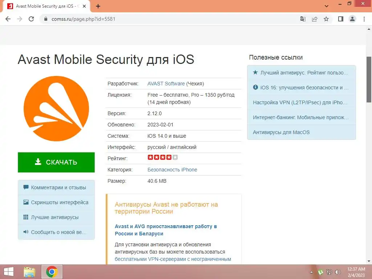Click the scrollbar up arrow

[x=369, y=29]
